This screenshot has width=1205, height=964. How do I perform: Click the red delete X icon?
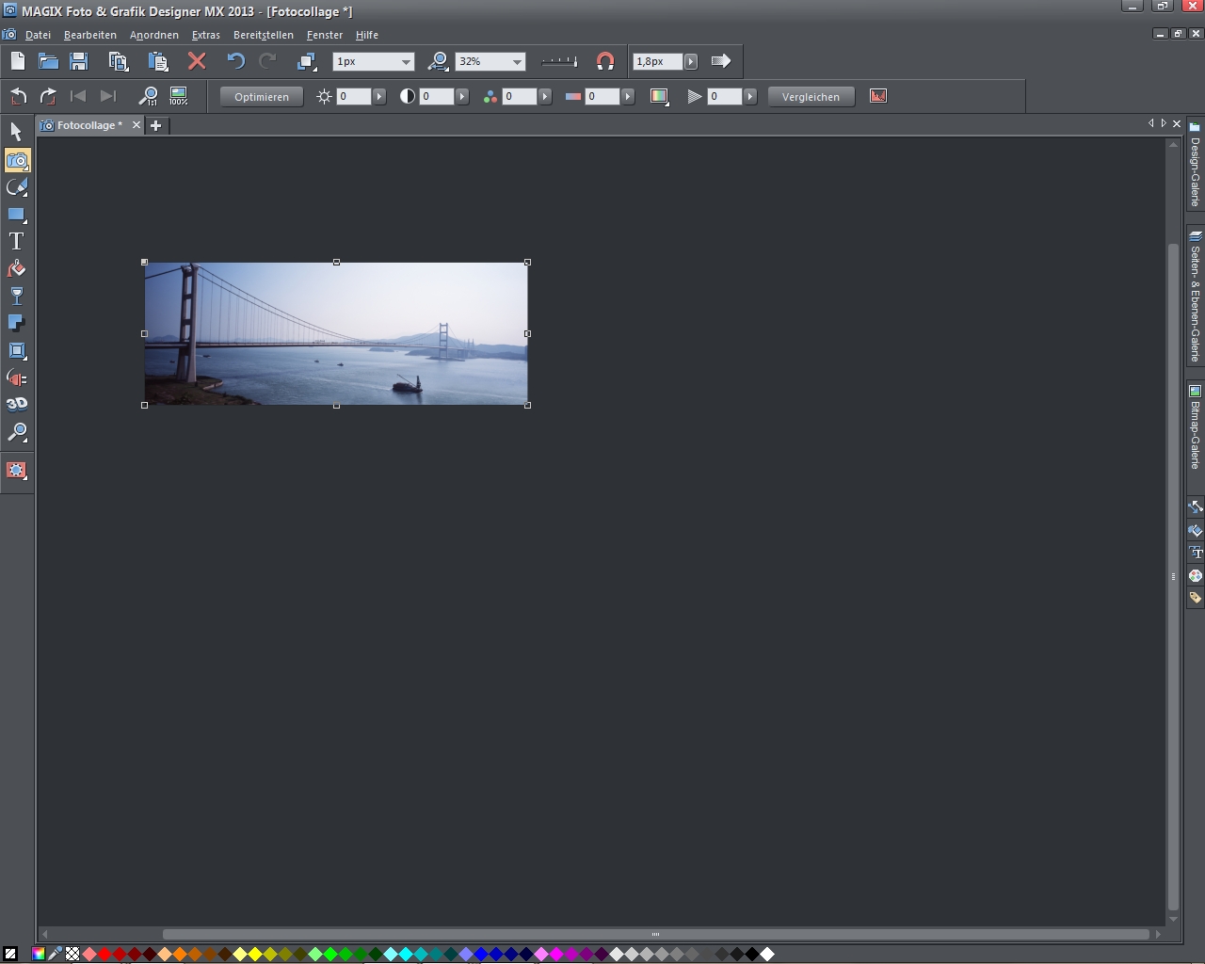point(197,61)
